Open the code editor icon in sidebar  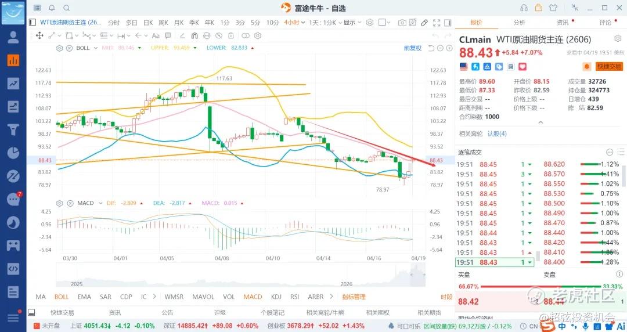[x=13, y=268]
